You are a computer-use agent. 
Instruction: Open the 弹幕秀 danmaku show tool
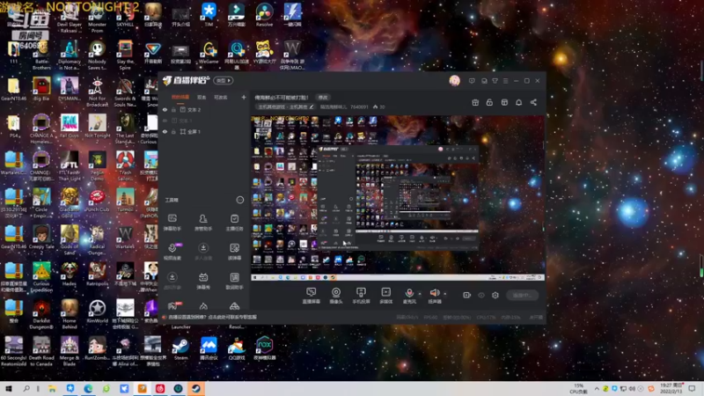(203, 281)
